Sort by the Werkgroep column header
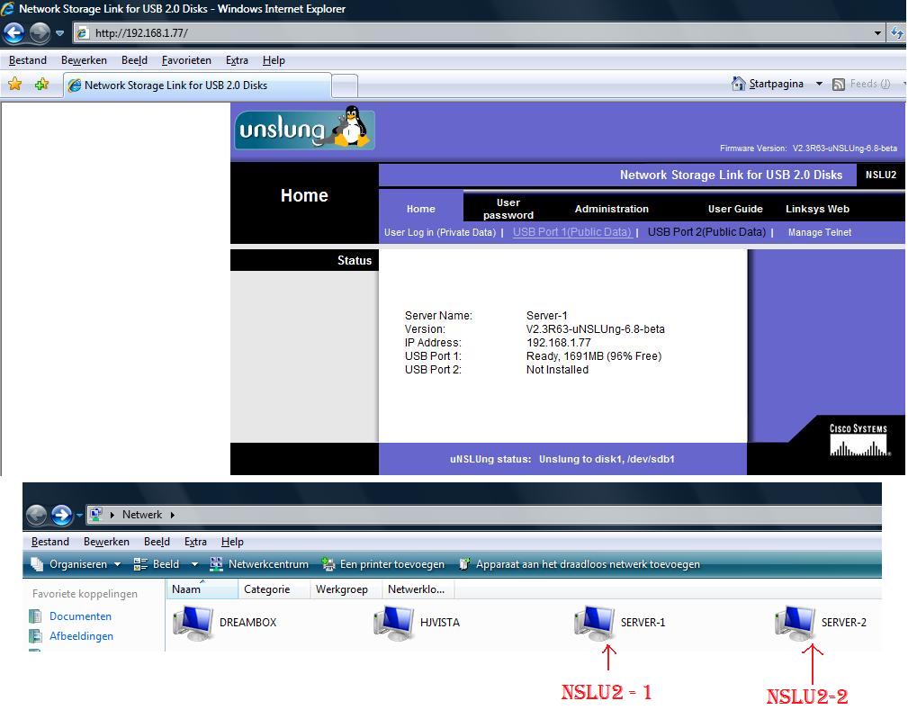 pos(346,589)
